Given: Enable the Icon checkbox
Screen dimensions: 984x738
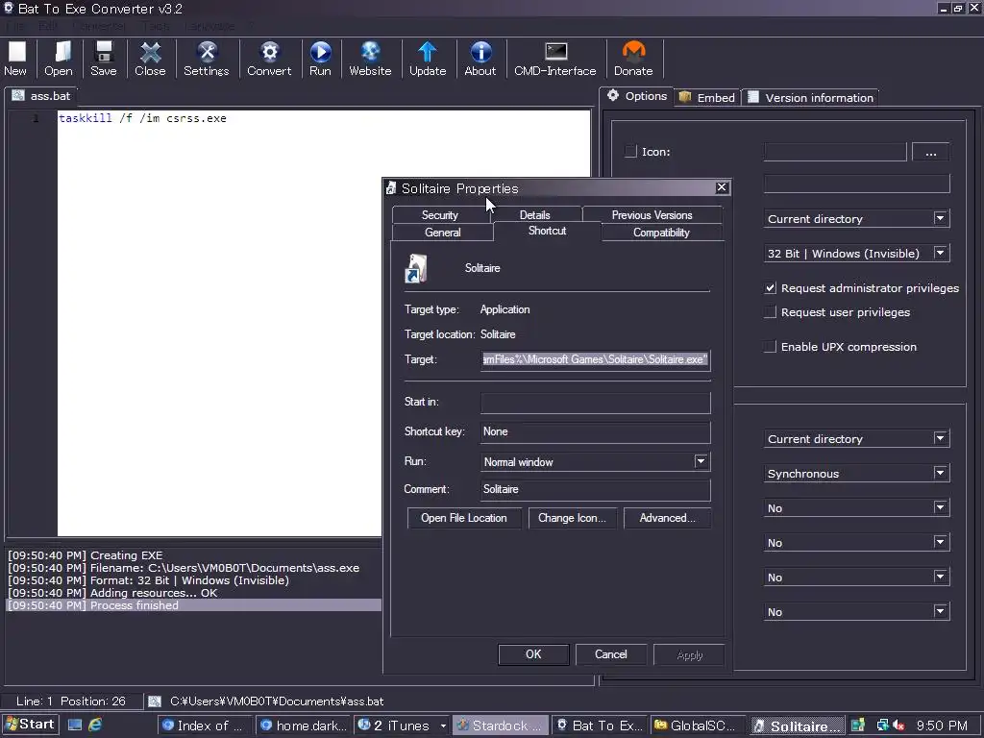Looking at the screenshot, I should click(630, 151).
